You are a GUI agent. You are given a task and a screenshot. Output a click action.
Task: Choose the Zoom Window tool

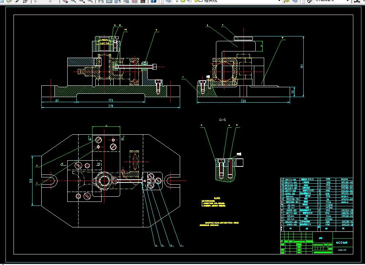pos(81,1)
